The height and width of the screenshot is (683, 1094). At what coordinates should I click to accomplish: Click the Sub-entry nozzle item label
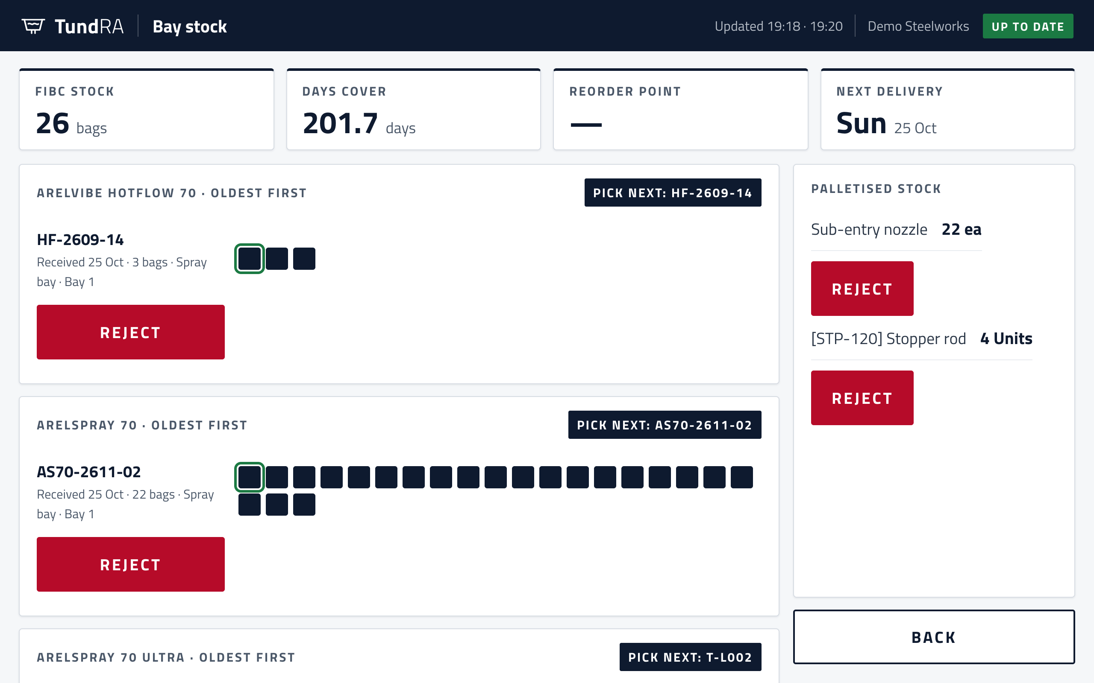(869, 230)
